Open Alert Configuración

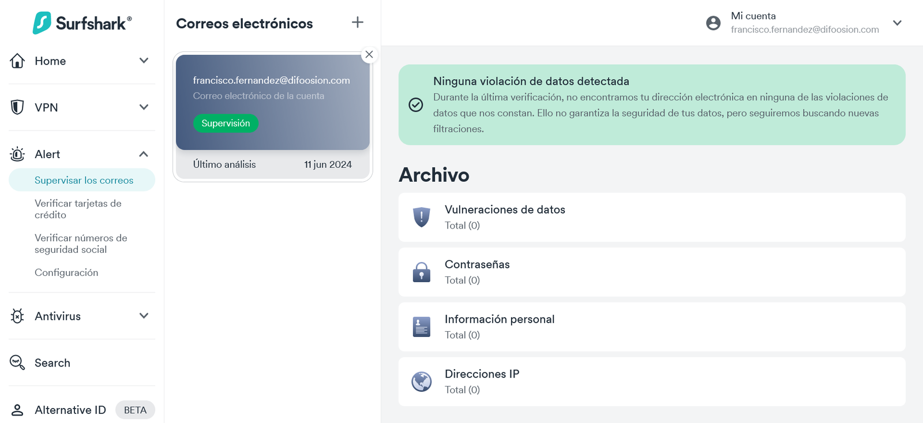click(x=66, y=272)
